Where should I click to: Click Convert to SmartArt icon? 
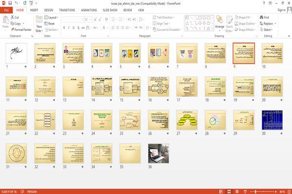tap(154, 30)
